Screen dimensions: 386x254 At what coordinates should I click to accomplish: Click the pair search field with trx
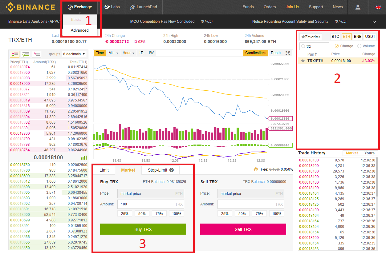click(x=314, y=46)
